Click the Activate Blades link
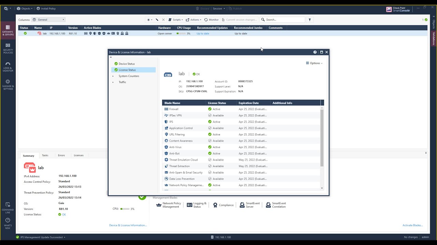This screenshot has width=437, height=245. coord(413,225)
